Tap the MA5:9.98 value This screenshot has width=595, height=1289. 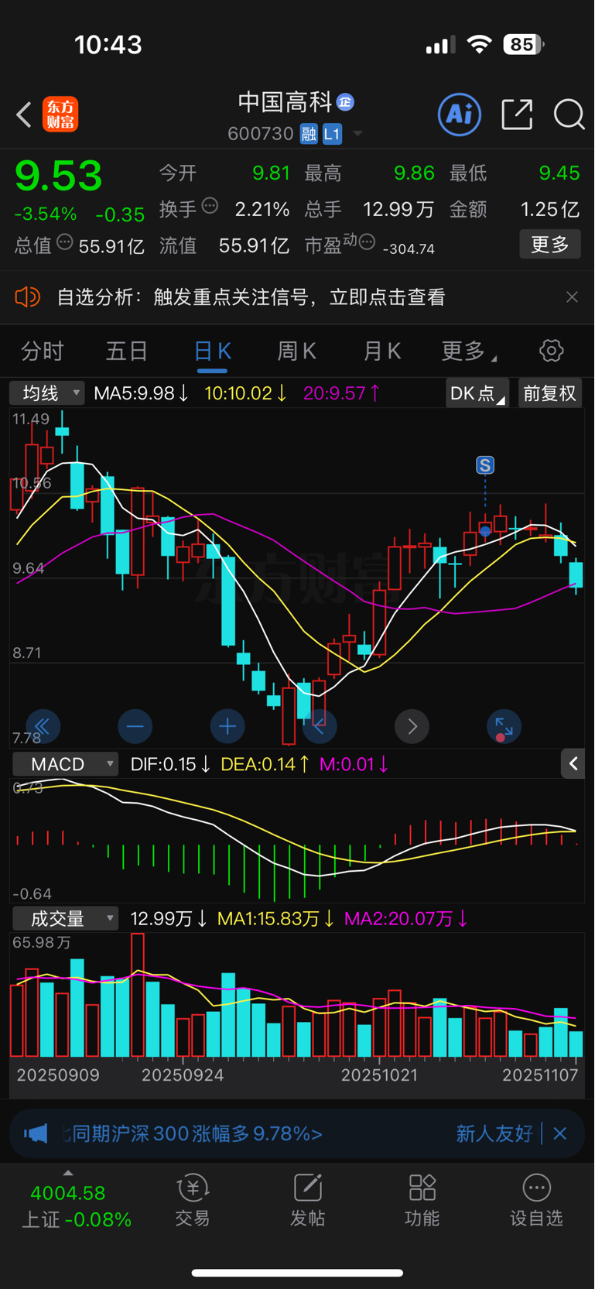142,393
